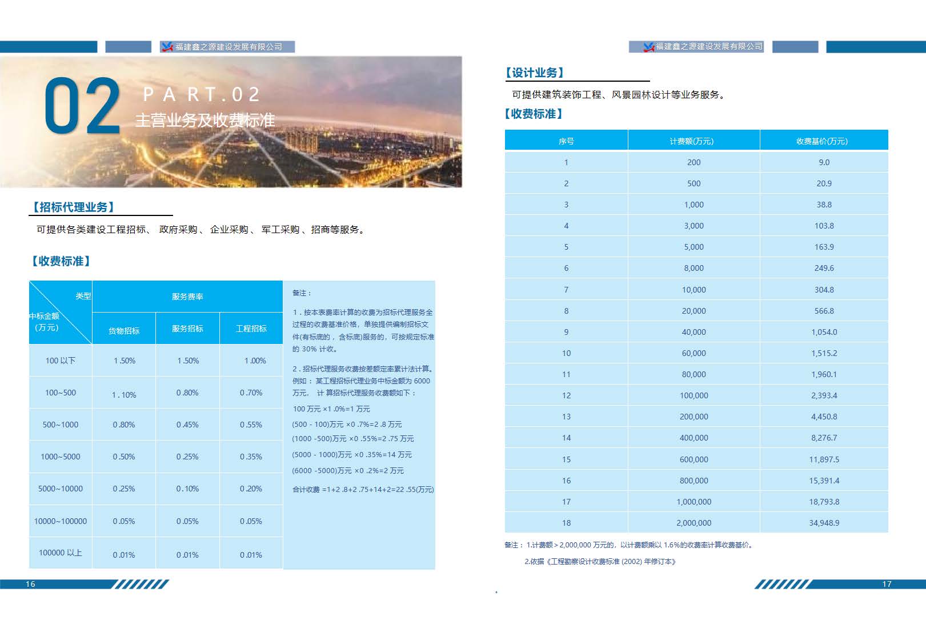Click the '收费基价(万元)' column header
Image resolution: width=926 pixels, height=628 pixels.
824,141
